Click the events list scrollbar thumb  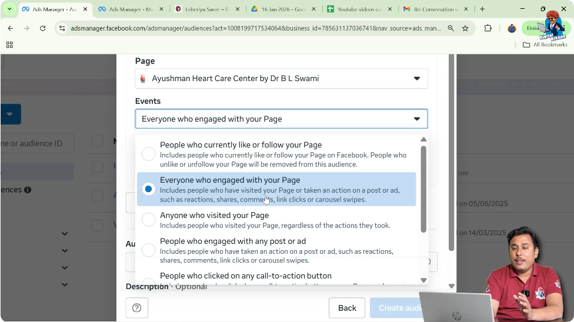[x=423, y=189]
